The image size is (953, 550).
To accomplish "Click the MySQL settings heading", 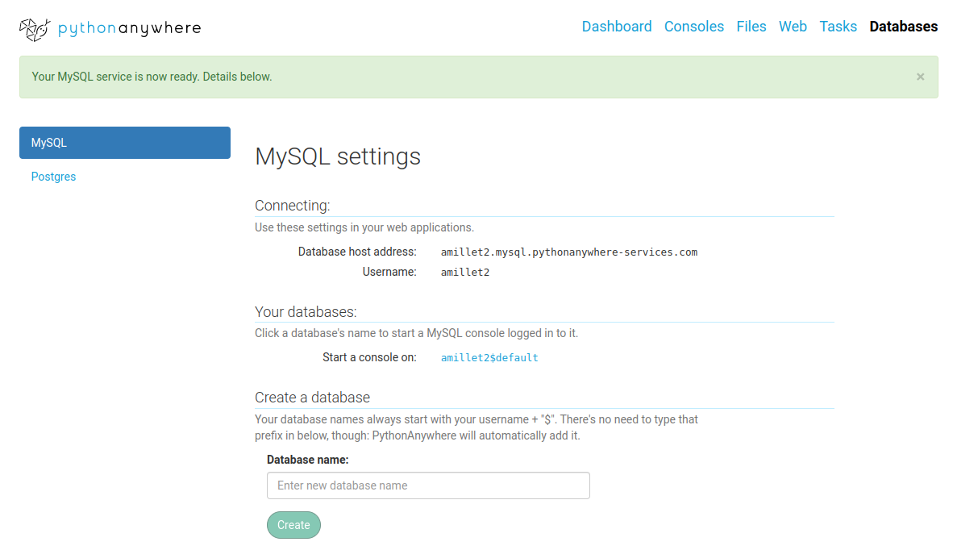I will click(x=337, y=156).
